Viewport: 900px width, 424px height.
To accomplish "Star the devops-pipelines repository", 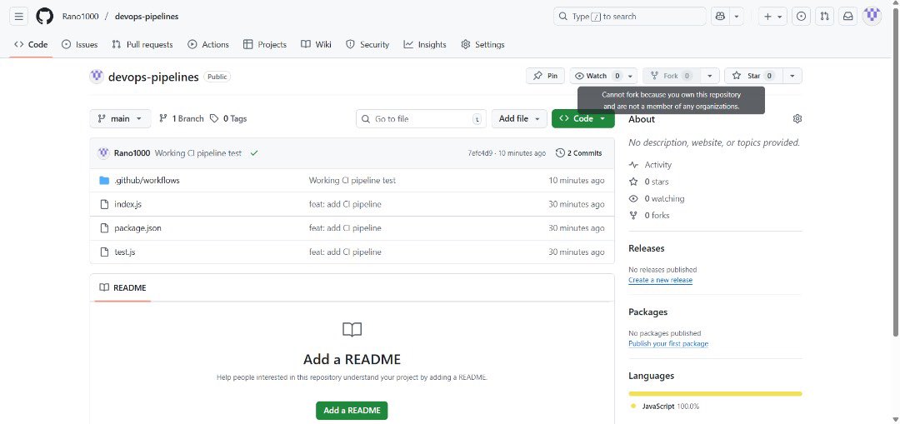I will (753, 76).
